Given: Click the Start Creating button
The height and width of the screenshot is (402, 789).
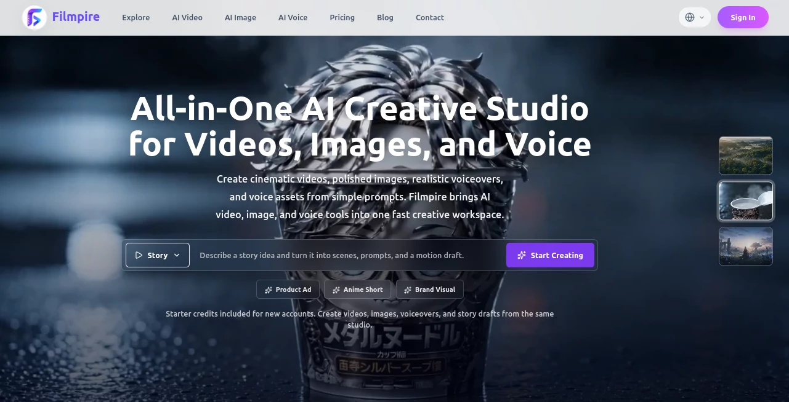Looking at the screenshot, I should [550, 255].
